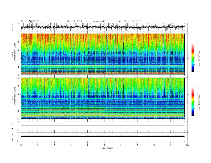Click the "Time (min)" axis title
This screenshot has height=163, width=211.
pyautogui.click(x=107, y=148)
